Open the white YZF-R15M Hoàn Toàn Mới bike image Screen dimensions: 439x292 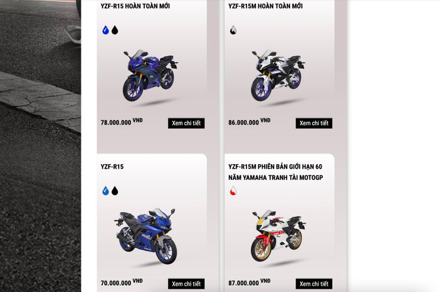[x=278, y=76]
